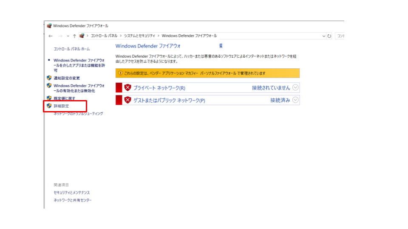The image size is (408, 229).
Task: Click shield icon beside 既定値に戻す
Action: coord(49,98)
